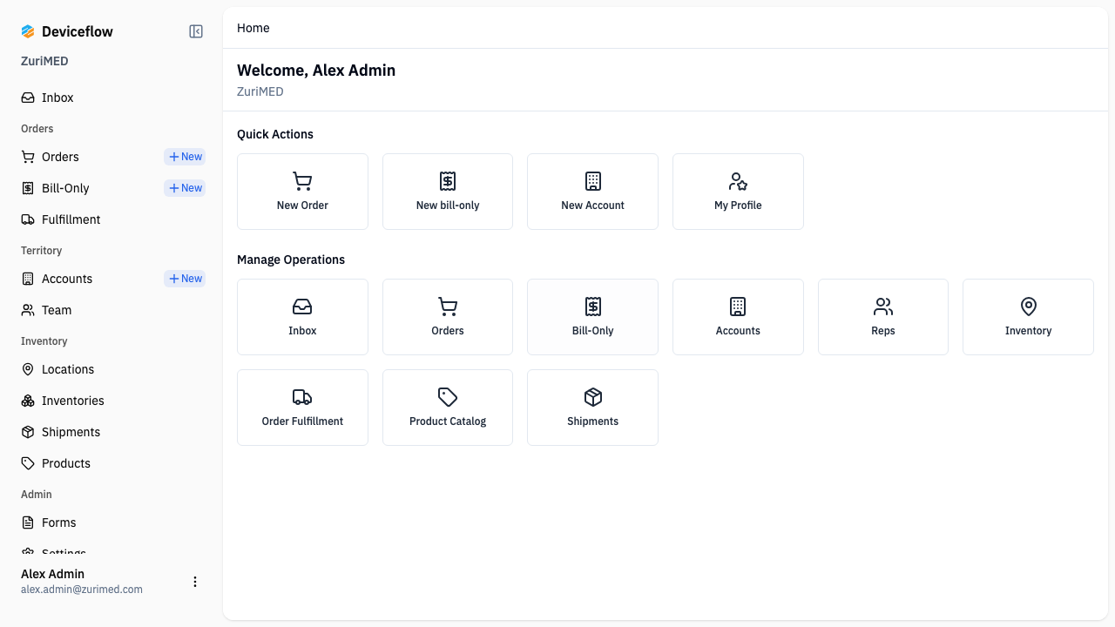
Task: Open Fulfillment via the truck icon
Action: (27, 219)
